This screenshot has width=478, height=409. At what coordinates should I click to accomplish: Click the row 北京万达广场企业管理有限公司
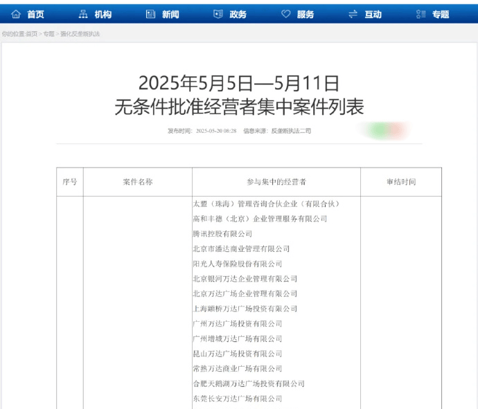click(x=245, y=293)
